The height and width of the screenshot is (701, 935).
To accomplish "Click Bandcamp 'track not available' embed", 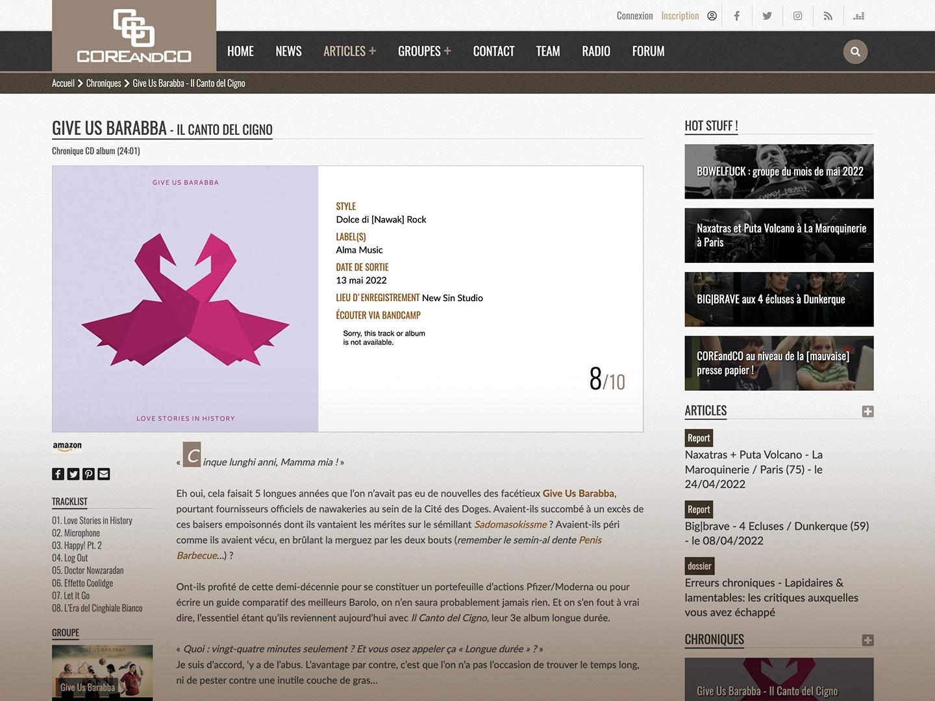I will [384, 338].
